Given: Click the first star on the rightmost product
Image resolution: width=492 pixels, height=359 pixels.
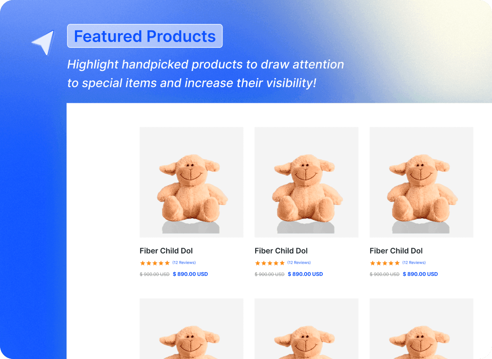Looking at the screenshot, I should [372, 262].
